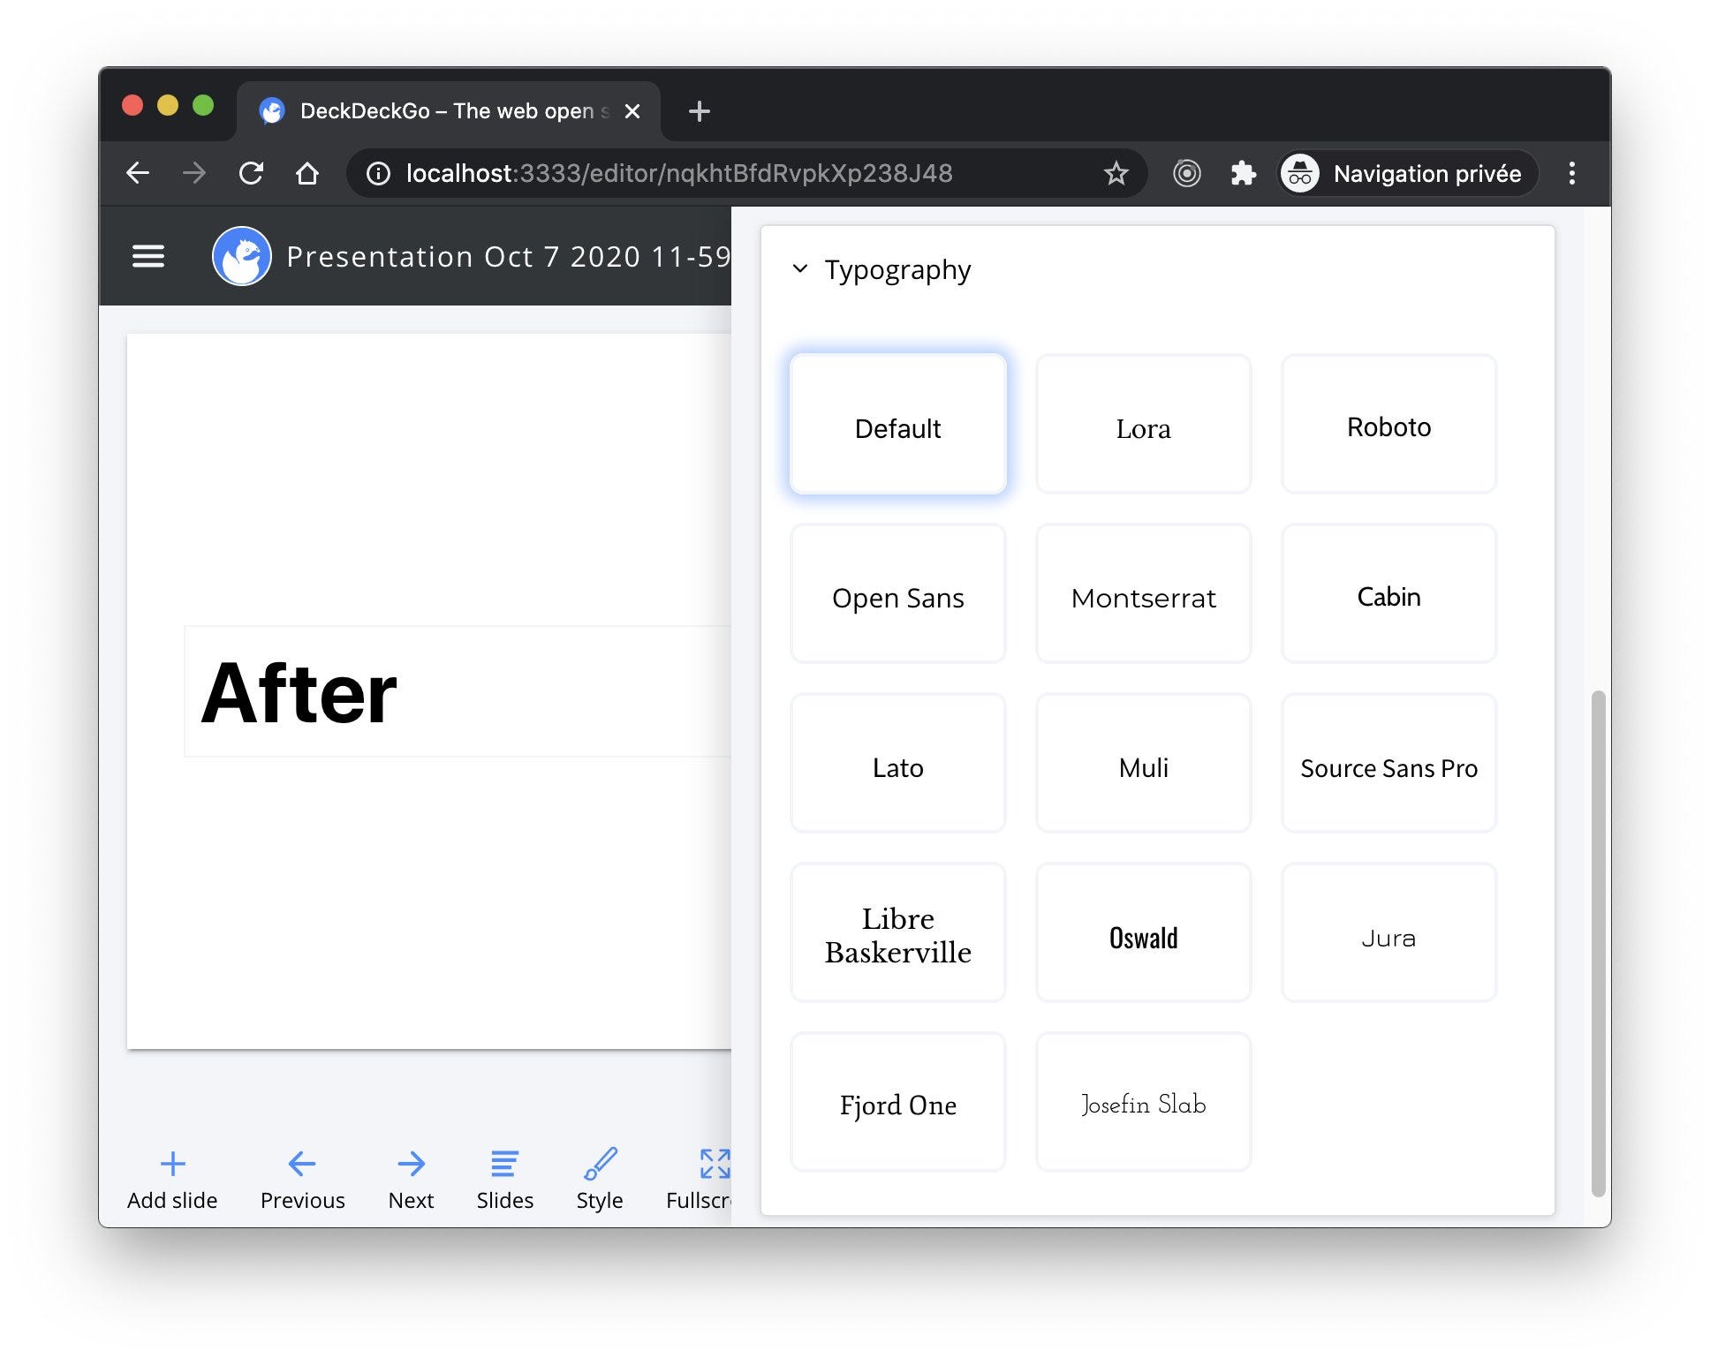Choose the Lora font card
The height and width of the screenshot is (1358, 1710).
click(x=1143, y=424)
